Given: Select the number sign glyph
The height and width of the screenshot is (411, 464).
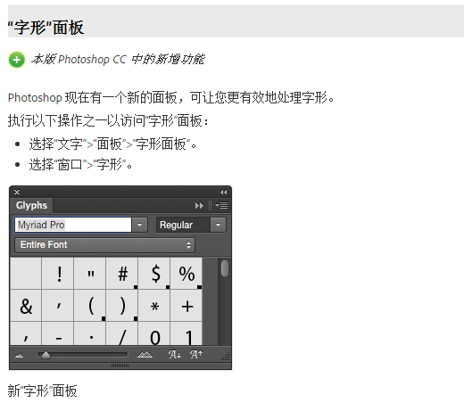Looking at the screenshot, I should click(121, 274).
